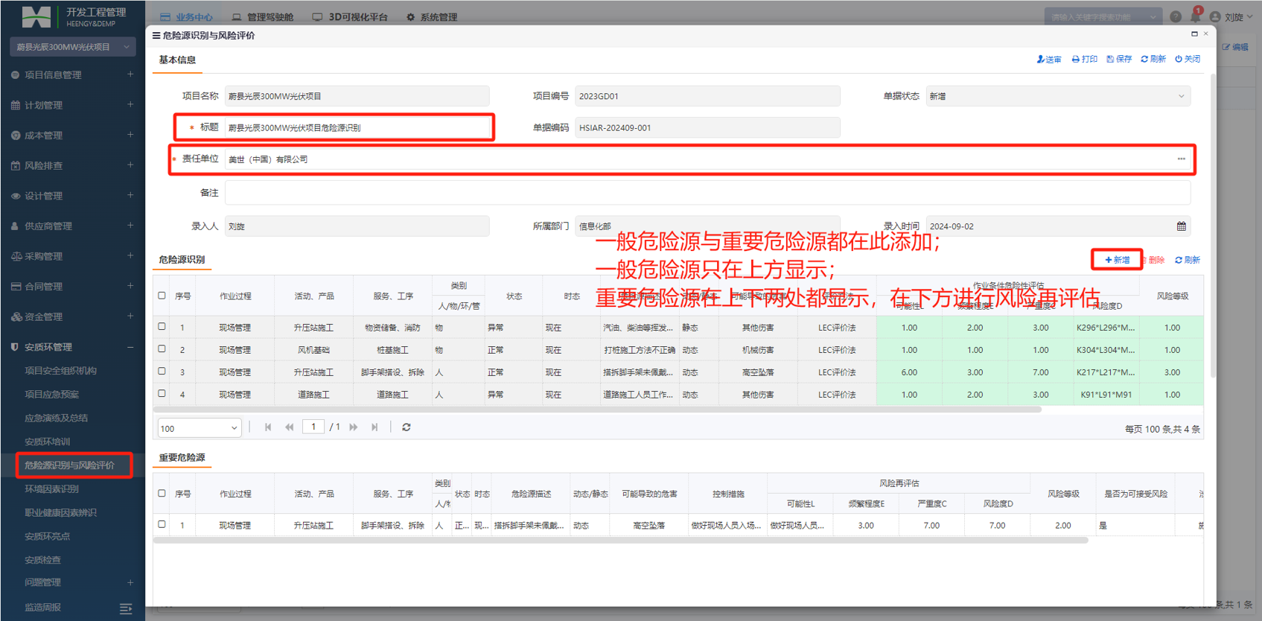Click the application logo
This screenshot has height=621, width=1262.
[x=36, y=16]
